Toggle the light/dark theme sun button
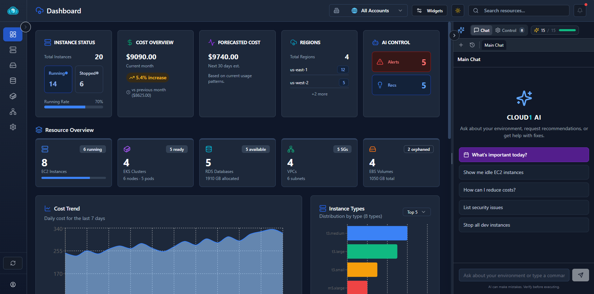The height and width of the screenshot is (294, 594). tap(458, 11)
